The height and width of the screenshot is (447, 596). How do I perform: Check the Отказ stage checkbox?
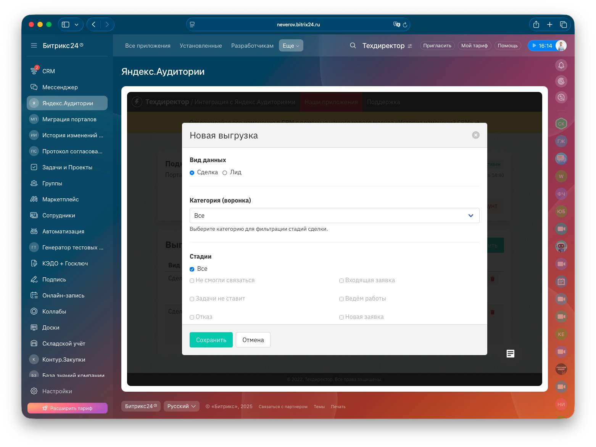pyautogui.click(x=192, y=317)
